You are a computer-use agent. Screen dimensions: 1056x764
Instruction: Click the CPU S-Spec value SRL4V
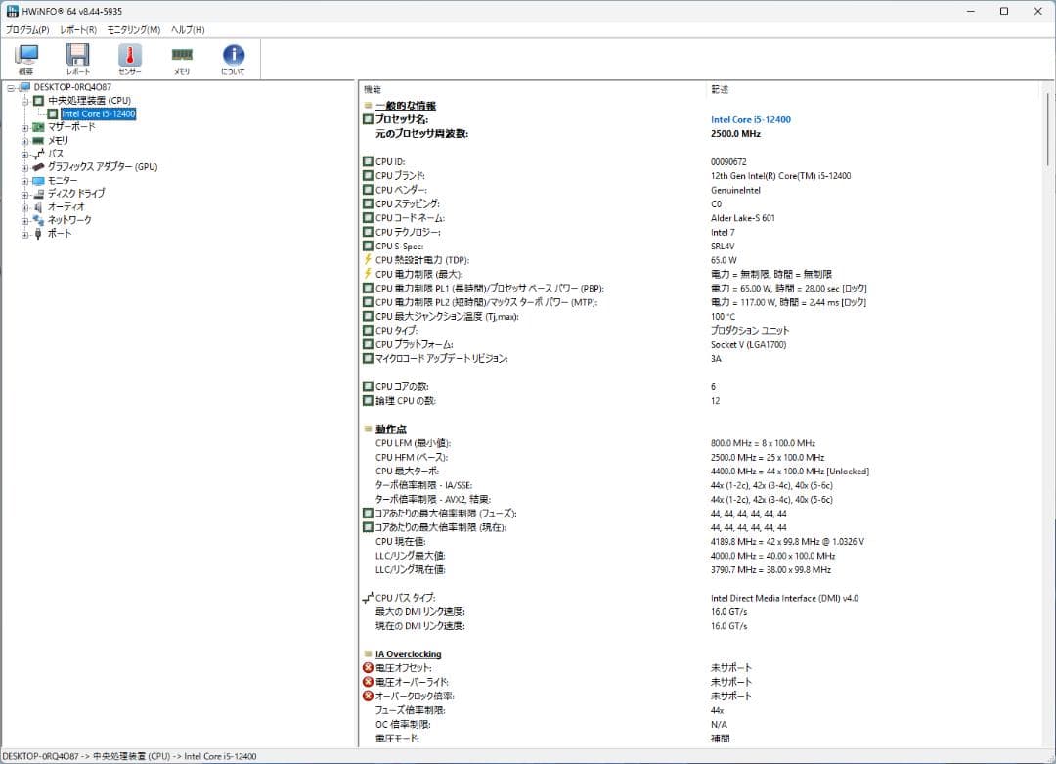[x=723, y=246]
